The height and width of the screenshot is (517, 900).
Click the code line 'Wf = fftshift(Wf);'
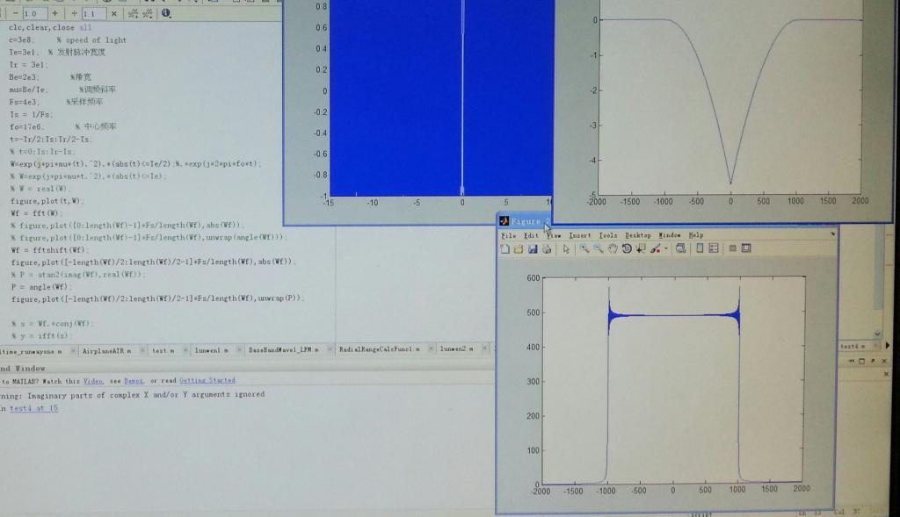(49, 250)
